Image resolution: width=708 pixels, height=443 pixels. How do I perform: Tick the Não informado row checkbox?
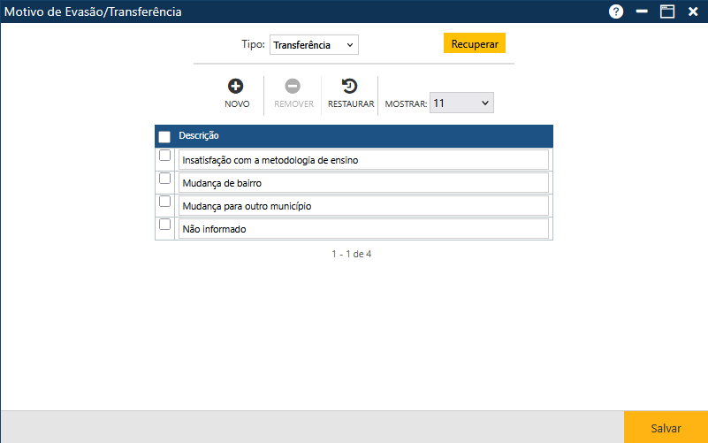(164, 225)
